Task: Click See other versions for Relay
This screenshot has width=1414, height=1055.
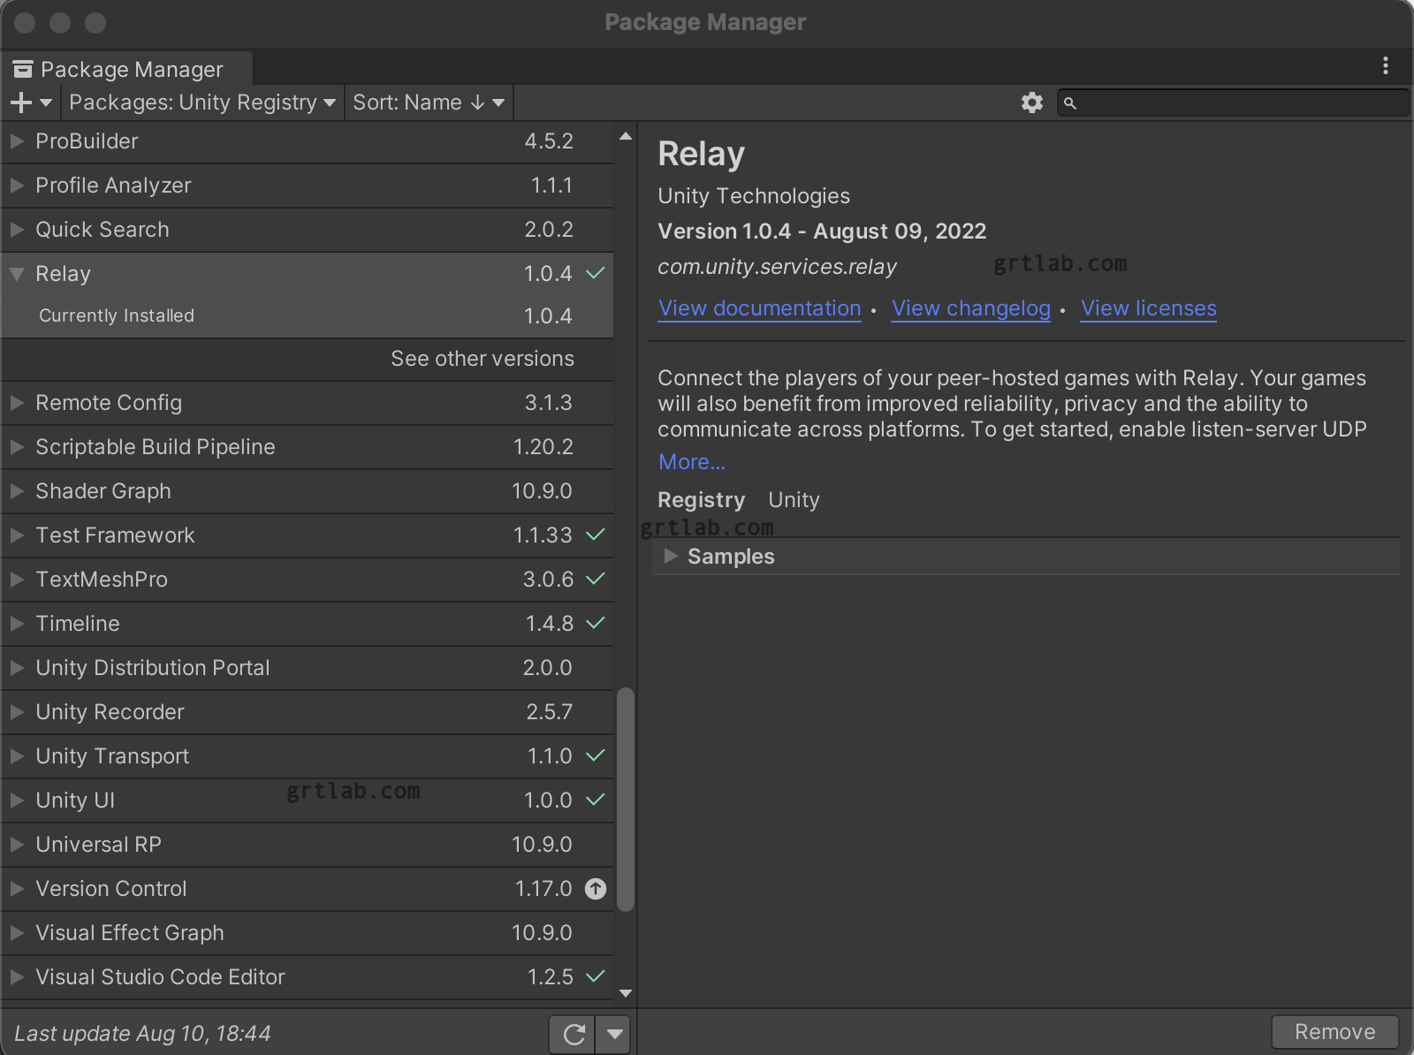Action: click(483, 359)
